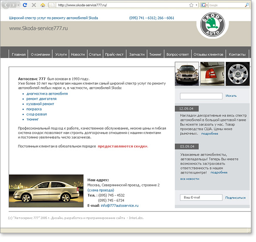Click the red tail light thumbnail
Image resolution: width=256 pixels, height=242 pixels.
coord(212,74)
